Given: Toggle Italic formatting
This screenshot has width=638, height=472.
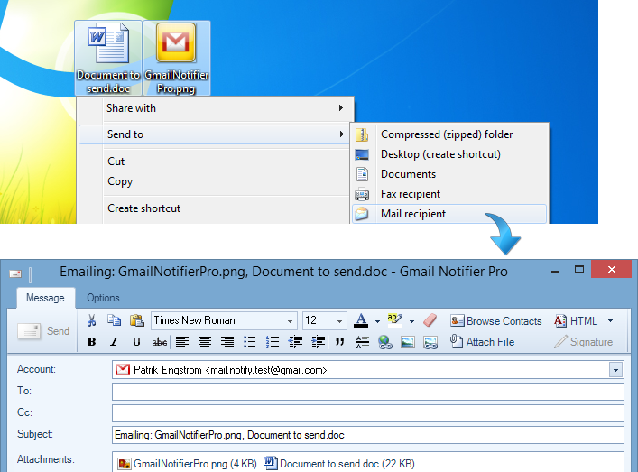Looking at the screenshot, I should pos(114,342).
